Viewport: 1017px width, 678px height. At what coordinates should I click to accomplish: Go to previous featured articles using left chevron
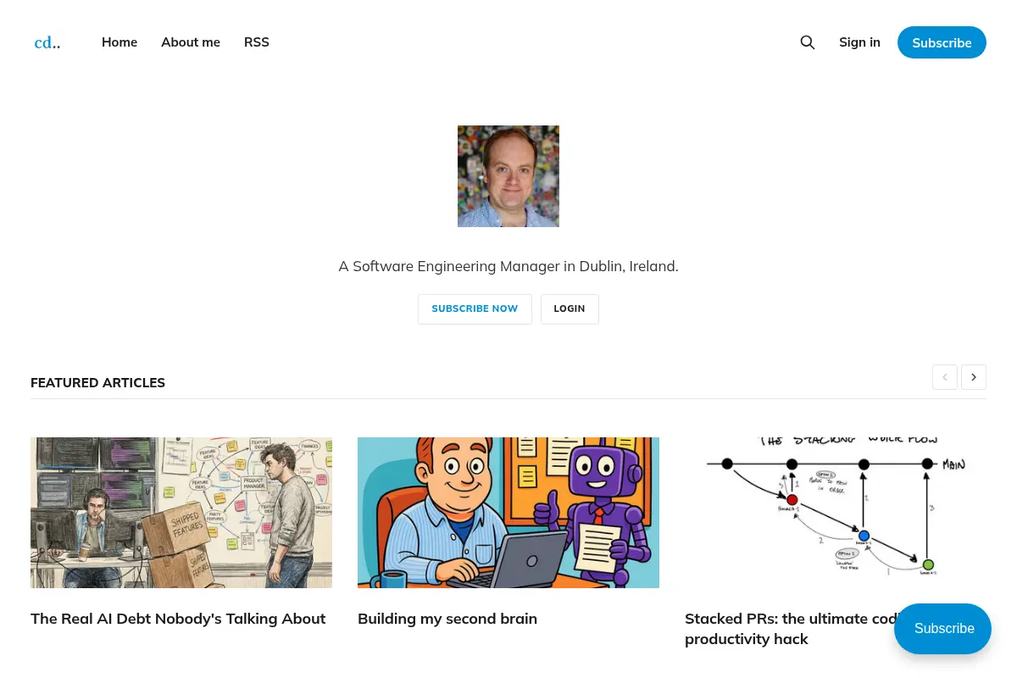[x=945, y=377]
